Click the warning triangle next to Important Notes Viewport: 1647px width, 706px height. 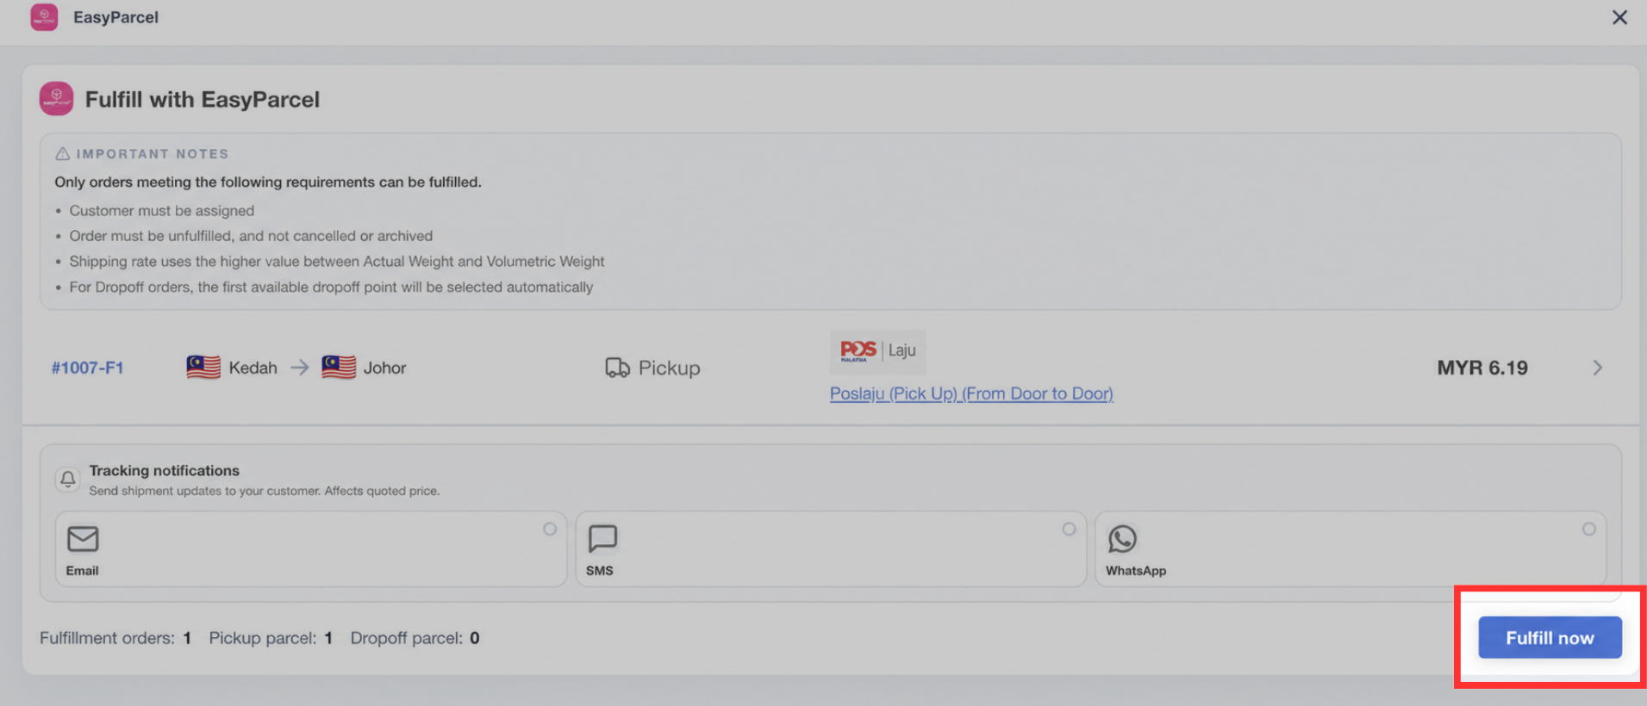pos(63,154)
